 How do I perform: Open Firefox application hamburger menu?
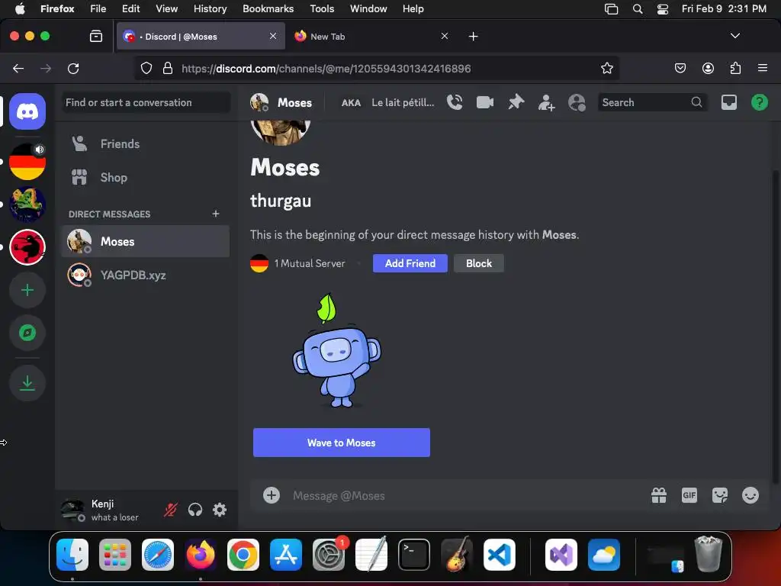pos(763,68)
